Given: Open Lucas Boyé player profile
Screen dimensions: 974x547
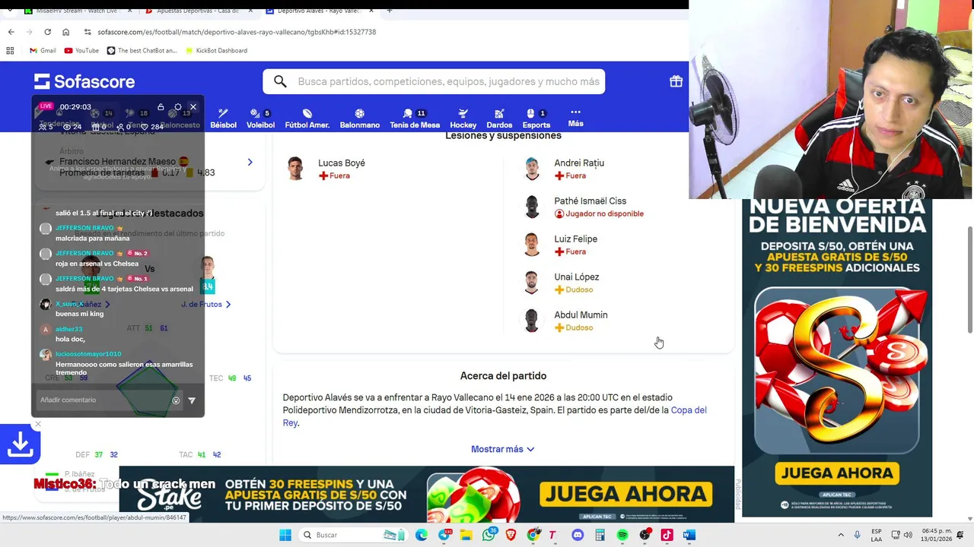Looking at the screenshot, I should pos(342,163).
